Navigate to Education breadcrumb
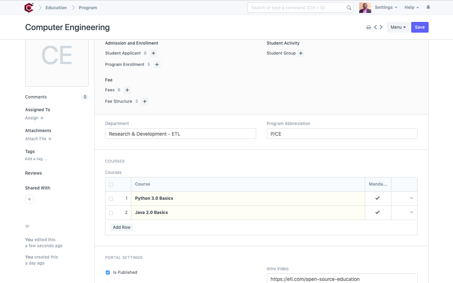The width and height of the screenshot is (453, 283). tap(56, 7)
